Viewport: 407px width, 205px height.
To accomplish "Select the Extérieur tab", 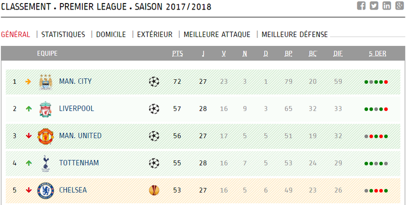I will pos(154,34).
